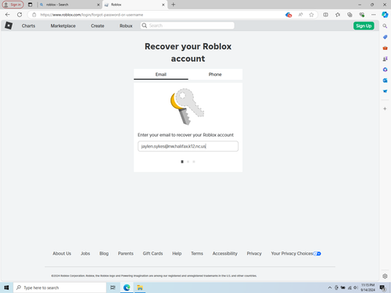Open the Help footer link
Screen dimensions: 391x293
(x=177, y=253)
